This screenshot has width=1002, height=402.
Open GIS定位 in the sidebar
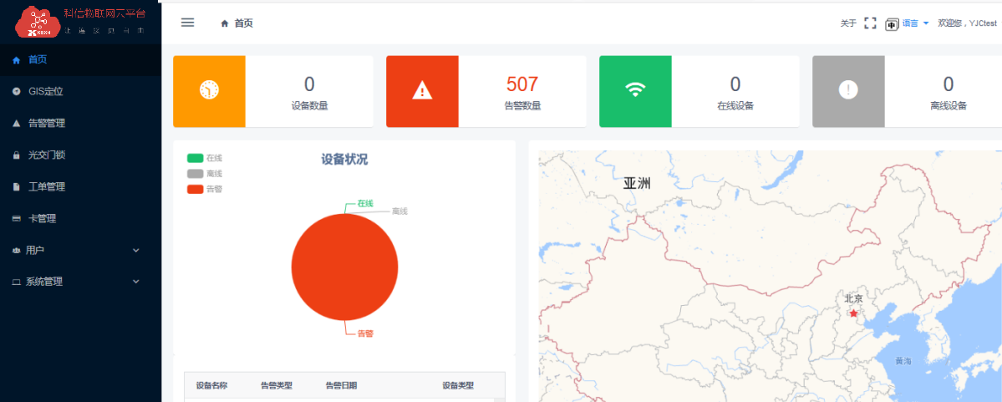click(45, 91)
